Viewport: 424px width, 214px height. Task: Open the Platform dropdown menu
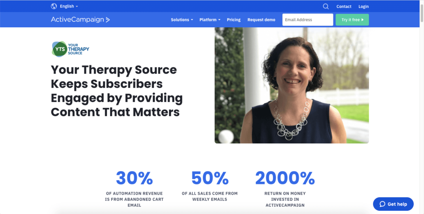(x=210, y=20)
